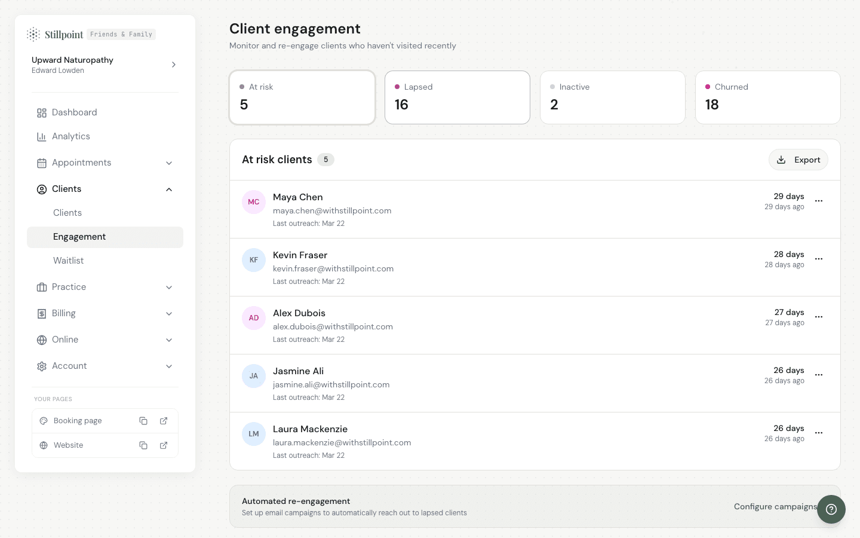Open the Online globe icon in sidebar
Viewport: 860px width, 538px height.
(42, 340)
